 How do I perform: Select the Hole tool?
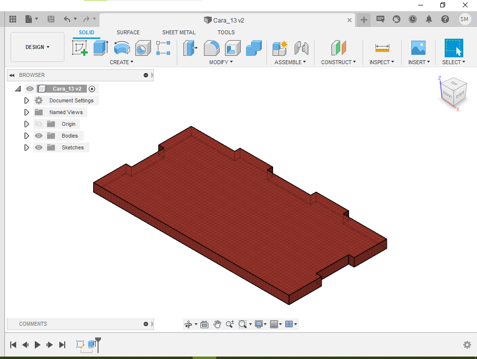143,48
